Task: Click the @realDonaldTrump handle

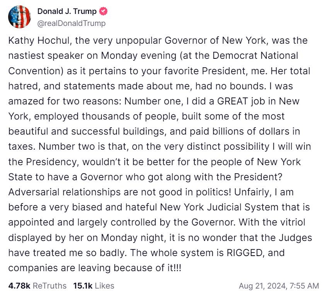Action: [71, 23]
